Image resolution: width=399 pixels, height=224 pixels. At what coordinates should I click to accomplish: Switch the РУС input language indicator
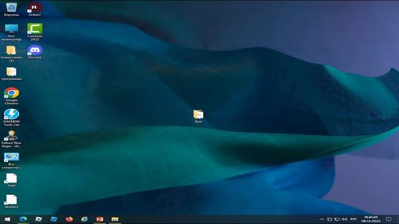pyautogui.click(x=353, y=219)
